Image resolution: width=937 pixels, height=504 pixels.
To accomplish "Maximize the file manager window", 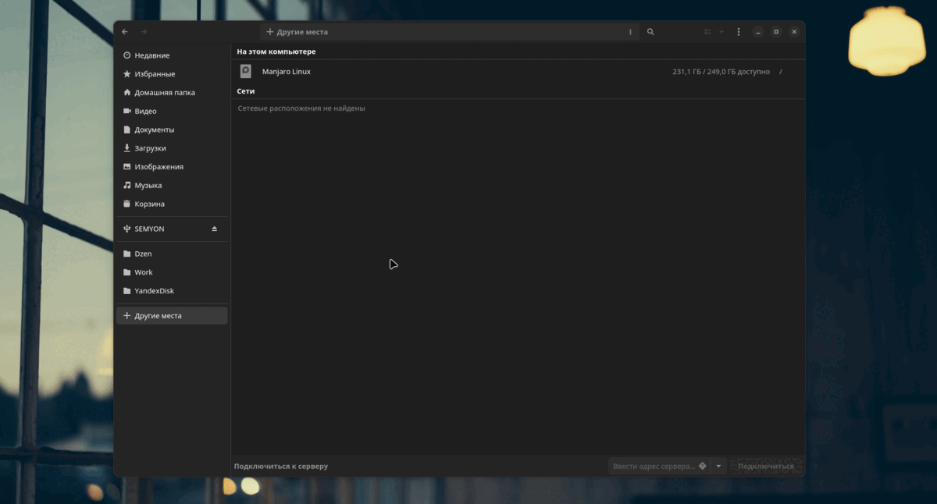I will tap(776, 32).
